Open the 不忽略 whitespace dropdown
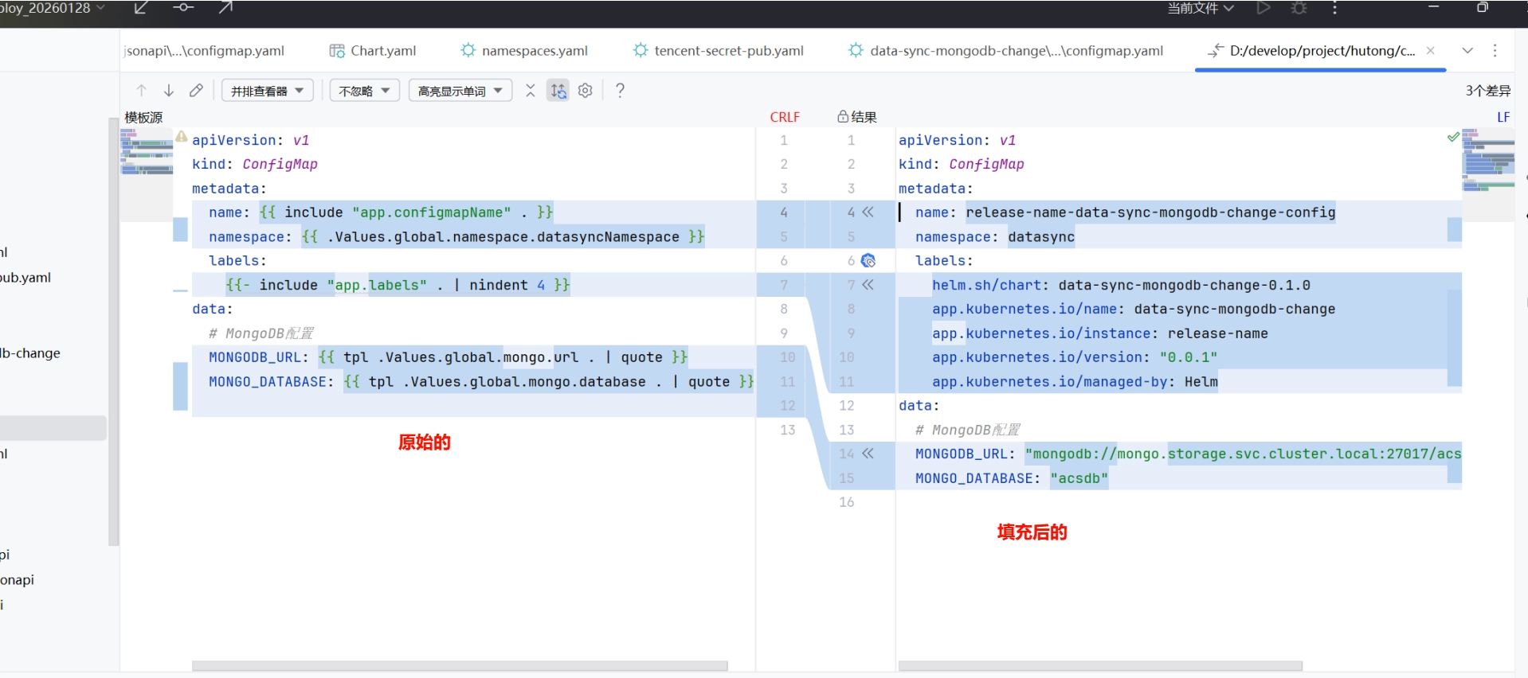 (x=365, y=91)
